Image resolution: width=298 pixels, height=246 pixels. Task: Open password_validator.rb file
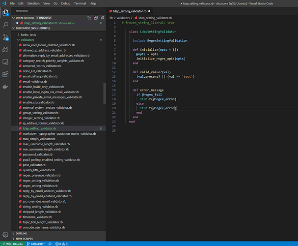pyautogui.click(x=38, y=154)
